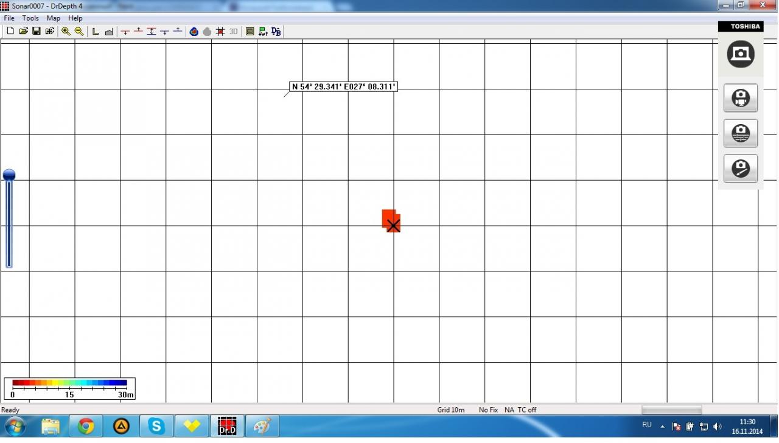Open the Tools menu
Screen dimensions: 779x443
tap(30, 18)
